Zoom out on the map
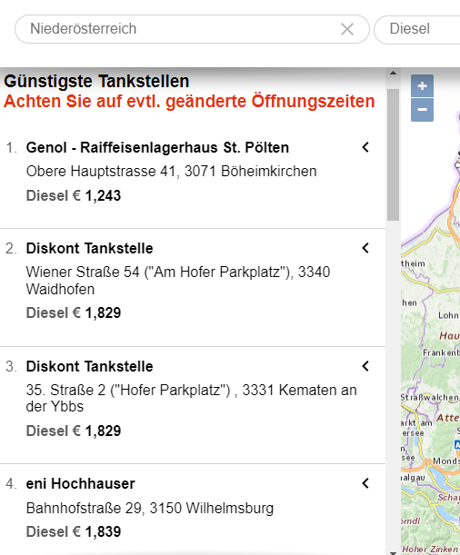 (x=422, y=110)
